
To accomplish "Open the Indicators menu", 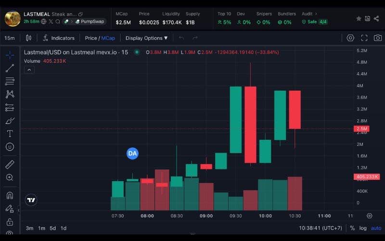I will pyautogui.click(x=59, y=38).
